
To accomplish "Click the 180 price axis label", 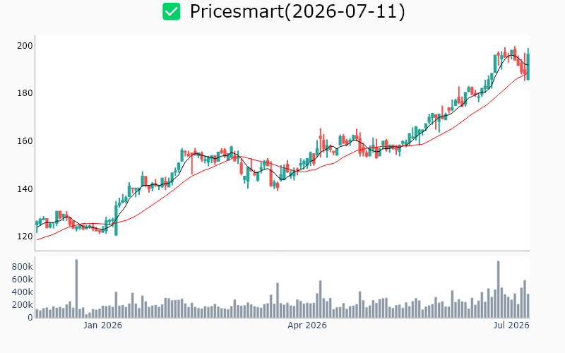I will (25, 93).
